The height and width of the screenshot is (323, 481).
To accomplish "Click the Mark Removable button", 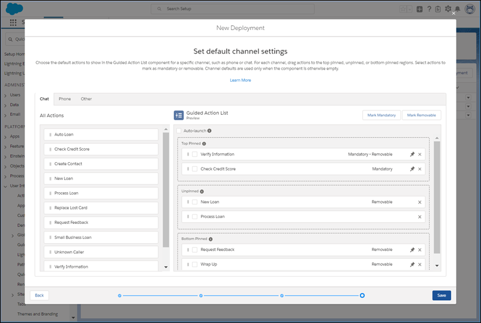I will coord(422,115).
